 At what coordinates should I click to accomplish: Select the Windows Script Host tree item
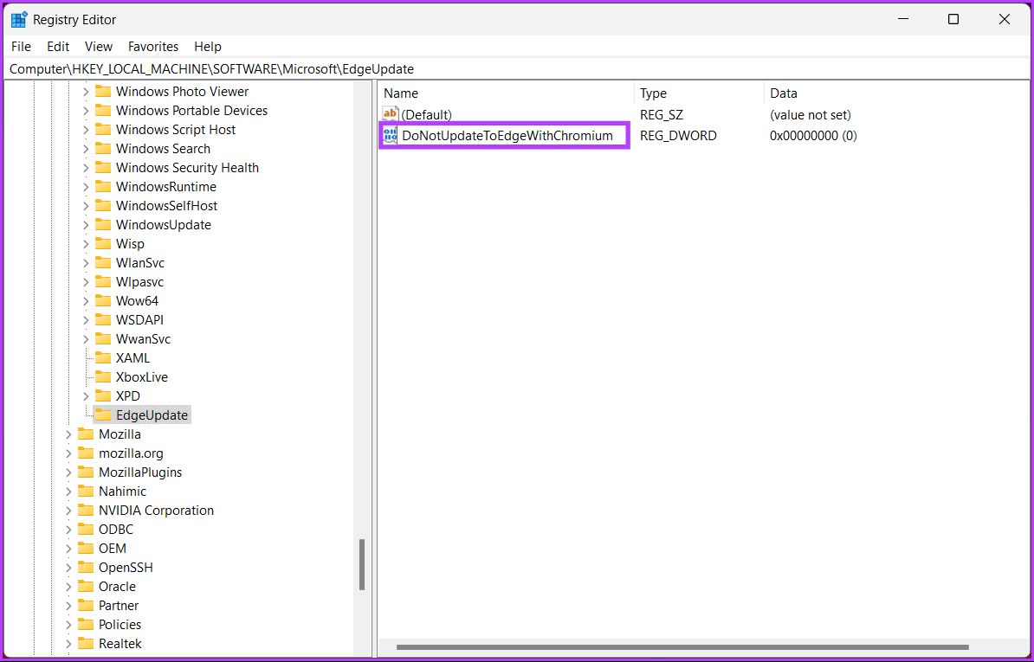tap(176, 130)
